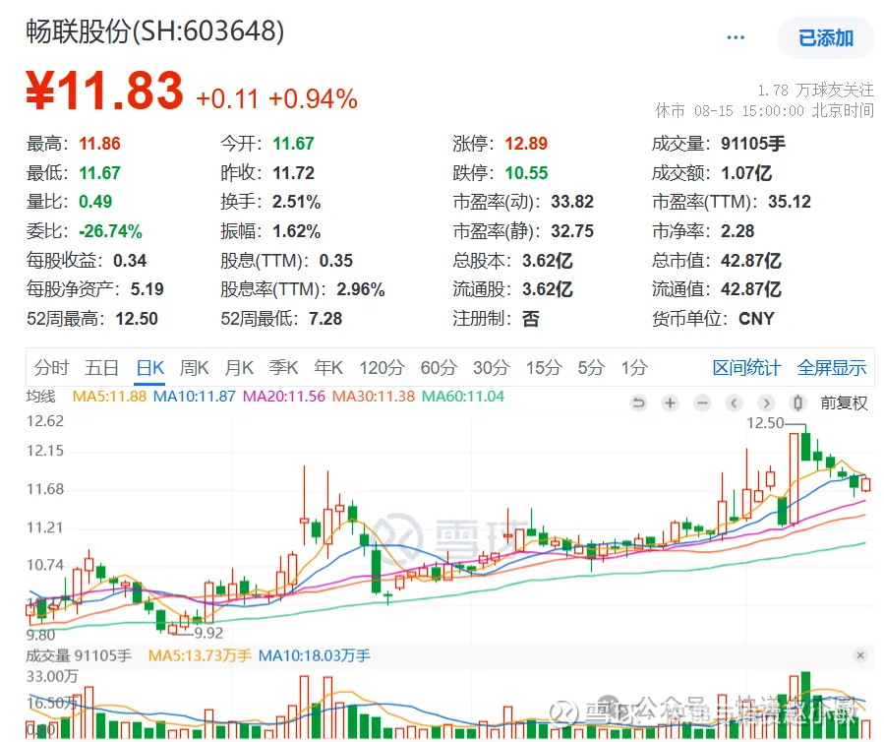The width and height of the screenshot is (884, 742).
Task: Click the volume MA10:18.03万手 label
Action: pyautogui.click(x=314, y=655)
